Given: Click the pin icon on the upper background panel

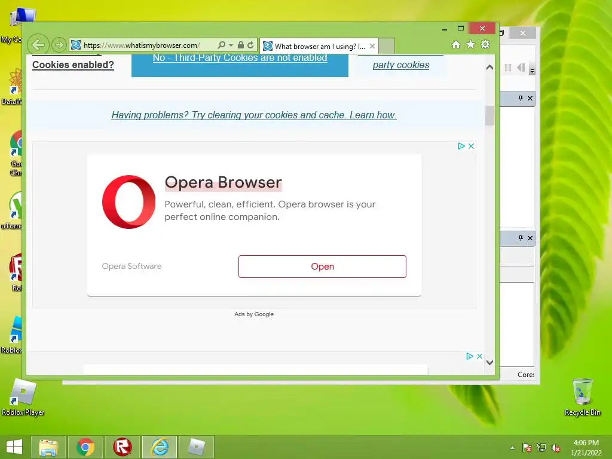Looking at the screenshot, I should [521, 98].
